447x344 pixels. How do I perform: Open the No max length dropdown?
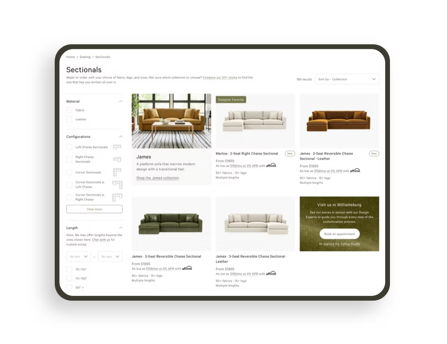coord(110,257)
